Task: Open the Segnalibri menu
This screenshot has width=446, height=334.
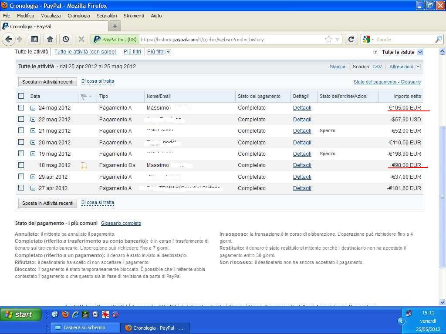Action: pos(107,16)
